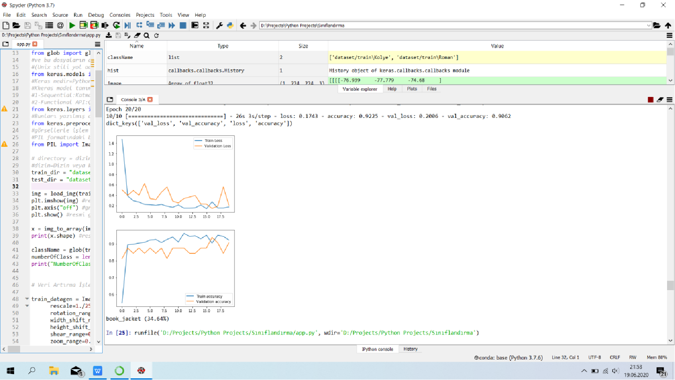
Task: Open the Consoles menu
Action: pyautogui.click(x=120, y=15)
